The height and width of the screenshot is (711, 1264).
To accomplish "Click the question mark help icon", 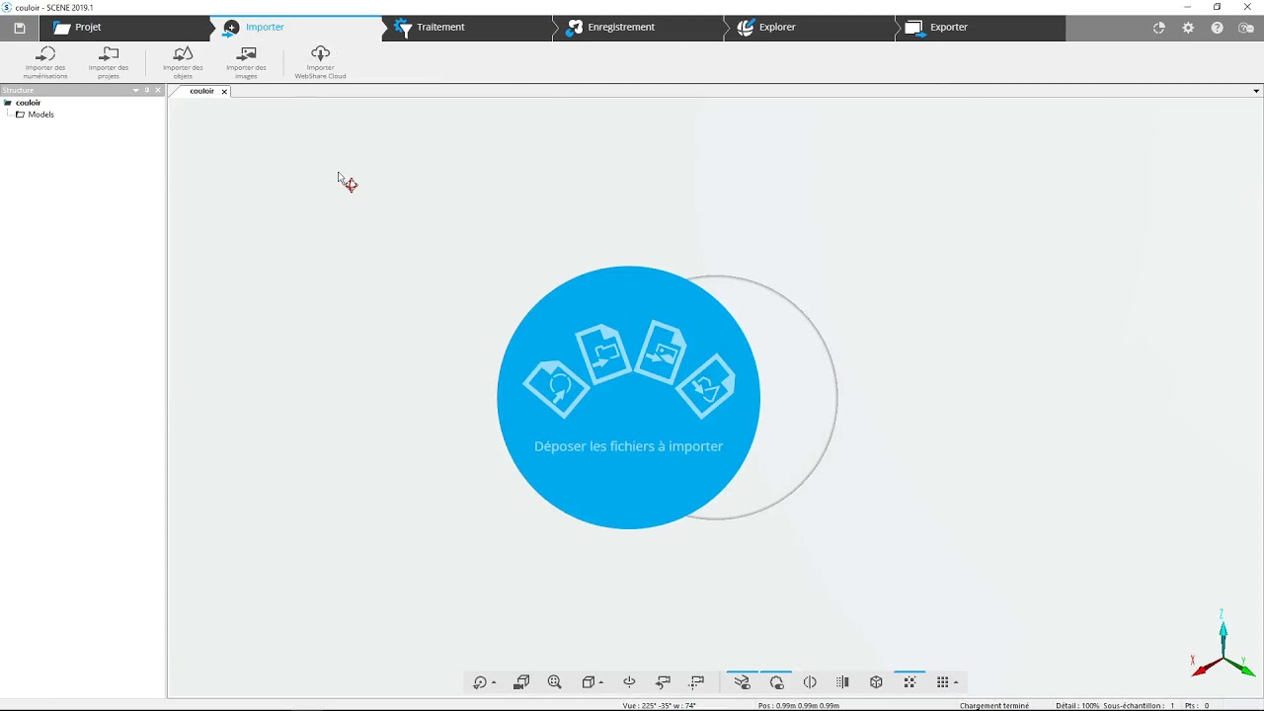I will (1217, 28).
